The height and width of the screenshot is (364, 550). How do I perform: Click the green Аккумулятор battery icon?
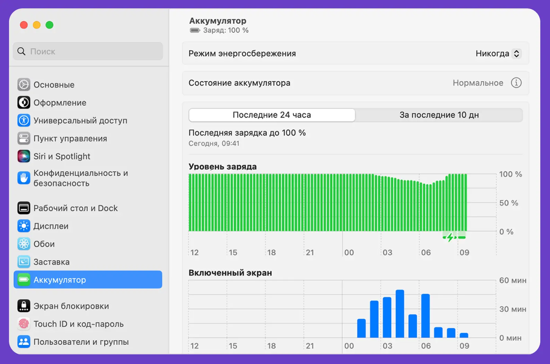[24, 280]
